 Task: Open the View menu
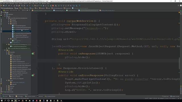click(x=7, y=3)
